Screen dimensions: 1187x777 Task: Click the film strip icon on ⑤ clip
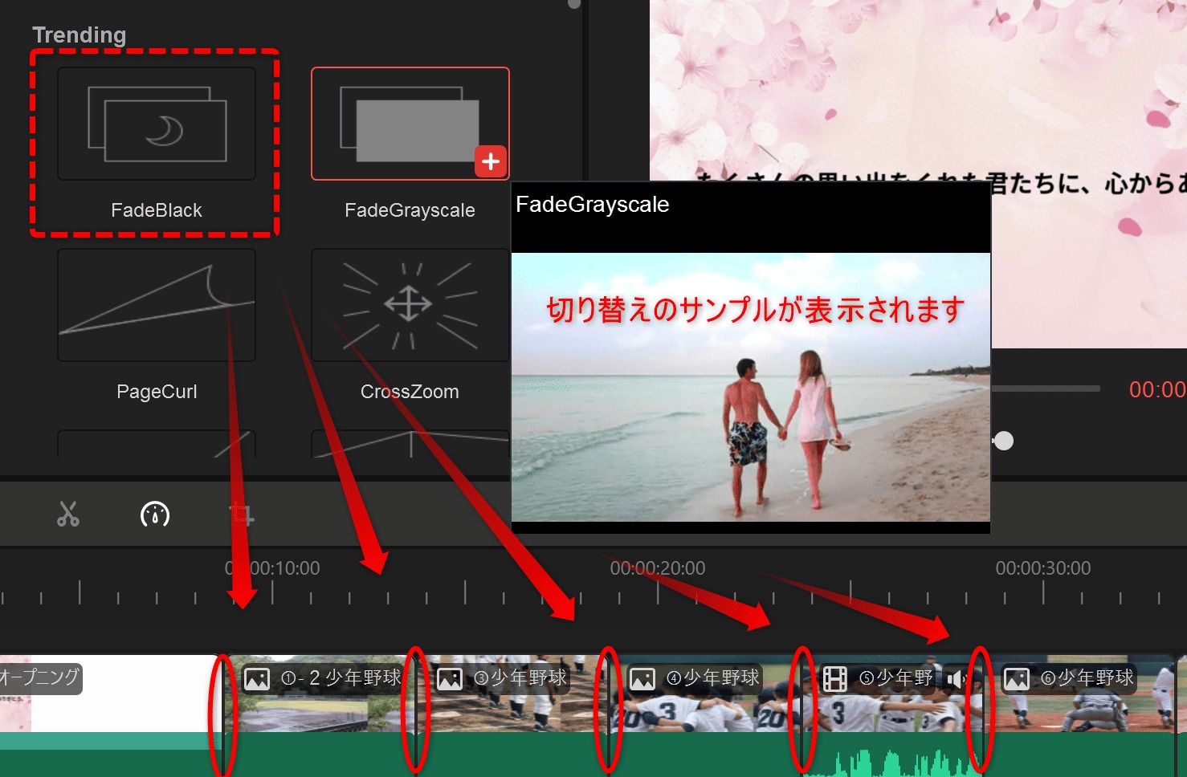click(x=835, y=679)
